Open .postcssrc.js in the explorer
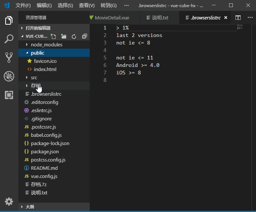The height and width of the screenshot is (212, 256). tap(54, 127)
